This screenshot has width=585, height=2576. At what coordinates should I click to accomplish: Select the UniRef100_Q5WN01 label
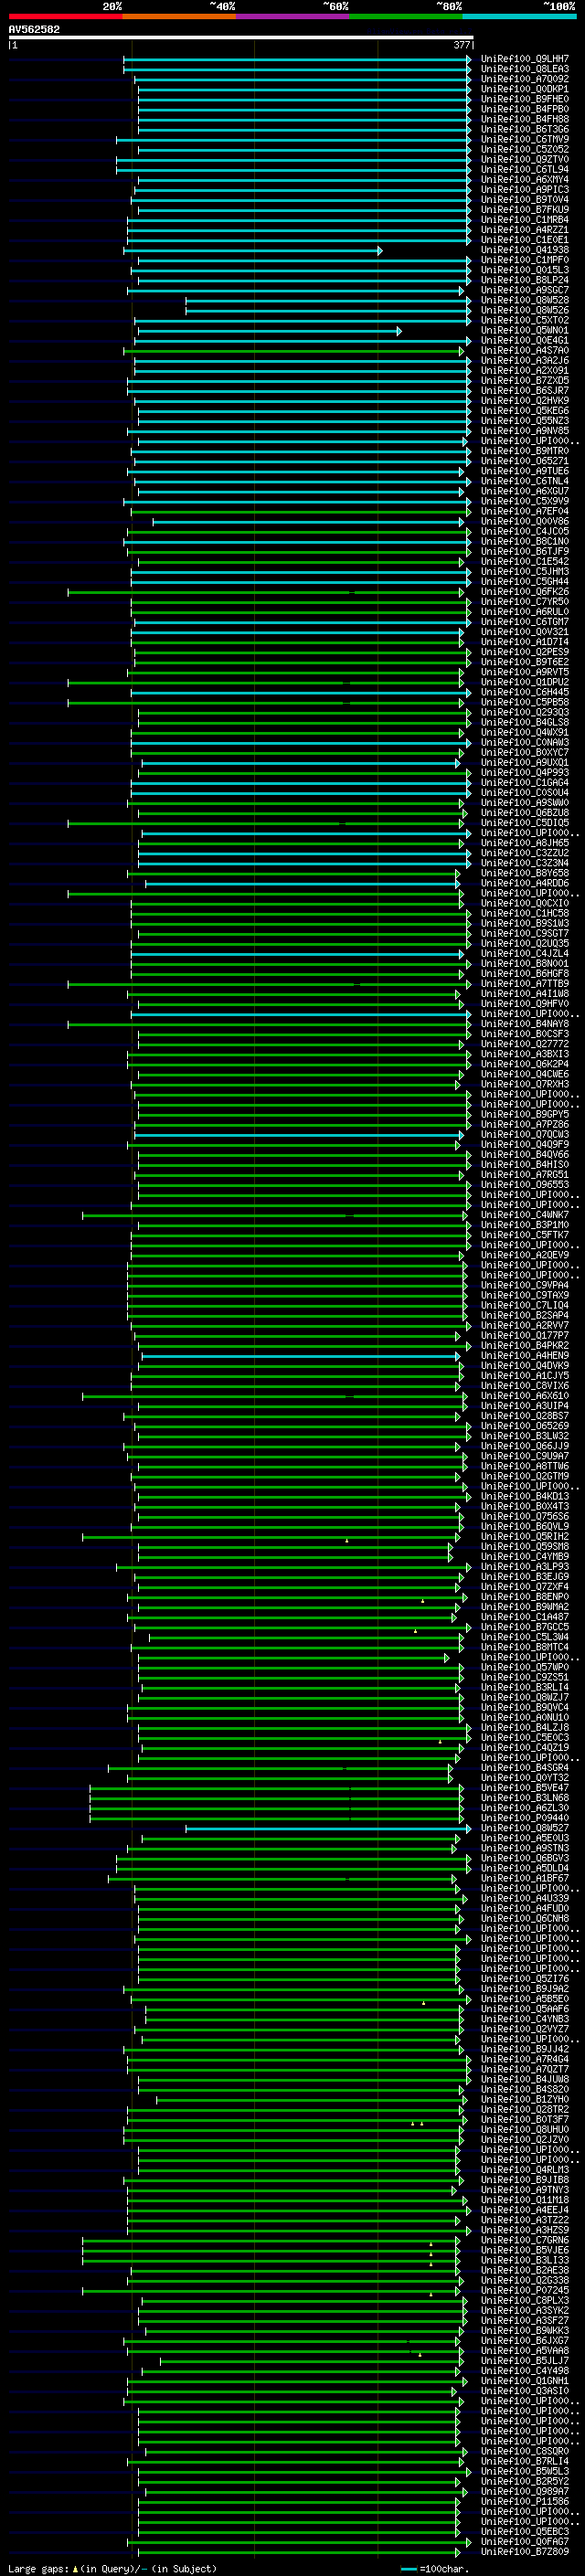(525, 330)
